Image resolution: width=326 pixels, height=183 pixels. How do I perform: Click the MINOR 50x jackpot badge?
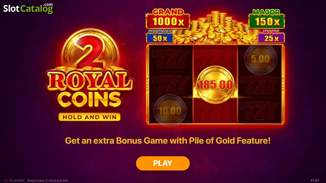click(x=160, y=36)
